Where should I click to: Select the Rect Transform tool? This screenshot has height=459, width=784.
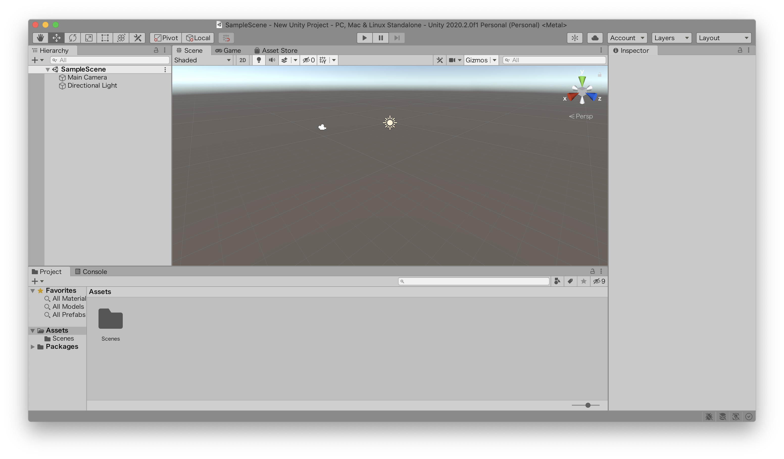[x=105, y=38]
